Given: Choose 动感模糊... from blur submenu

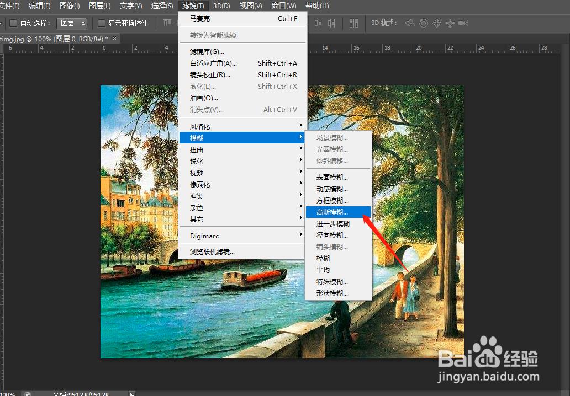Looking at the screenshot, I should (x=338, y=189).
